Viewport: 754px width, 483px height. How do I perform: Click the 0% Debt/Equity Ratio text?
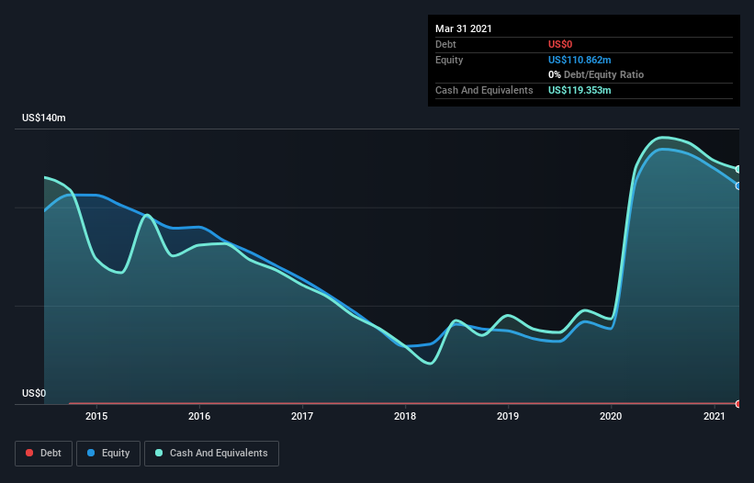[596, 75]
